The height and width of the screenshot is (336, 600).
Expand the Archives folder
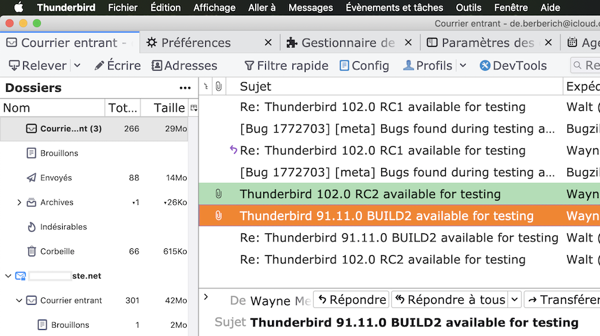tap(19, 203)
